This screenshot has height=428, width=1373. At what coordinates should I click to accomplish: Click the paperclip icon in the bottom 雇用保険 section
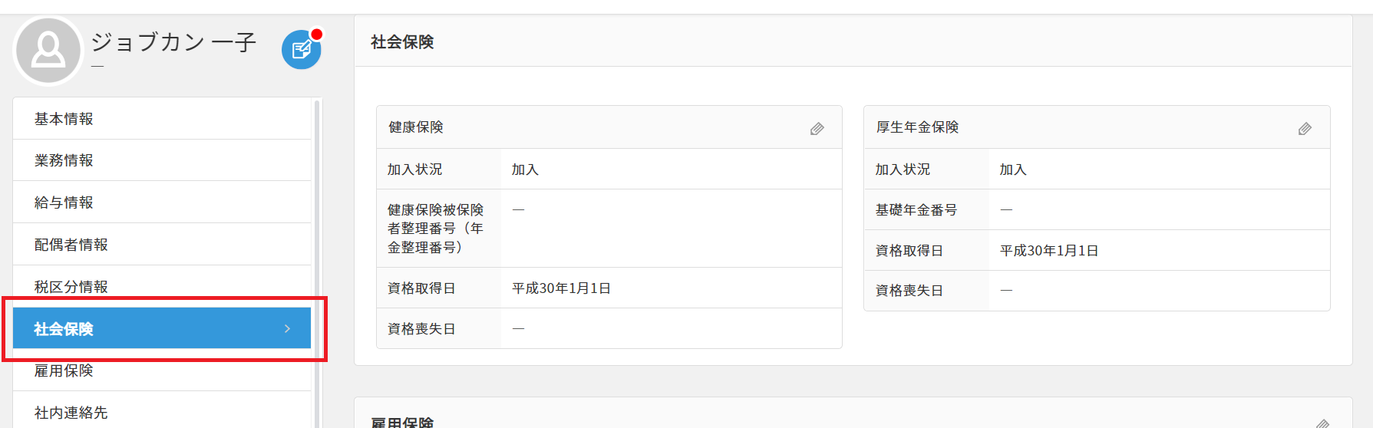(1322, 423)
